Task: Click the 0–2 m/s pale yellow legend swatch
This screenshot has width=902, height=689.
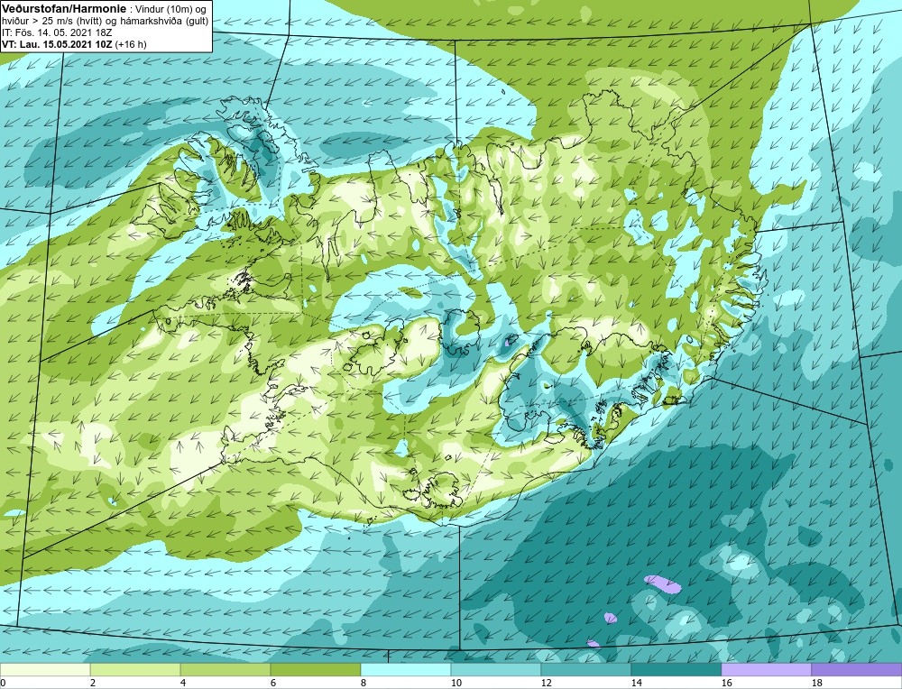Action: coord(45,670)
